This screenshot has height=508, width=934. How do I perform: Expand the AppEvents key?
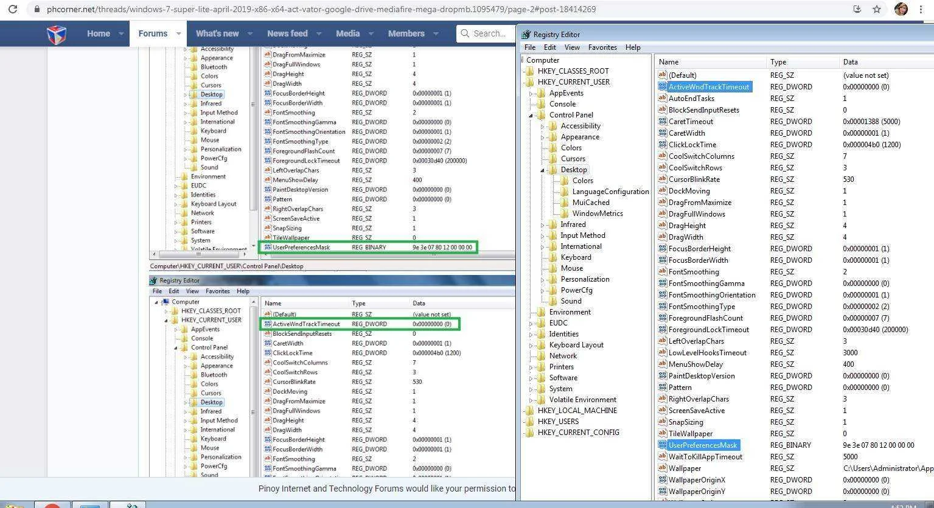[531, 93]
